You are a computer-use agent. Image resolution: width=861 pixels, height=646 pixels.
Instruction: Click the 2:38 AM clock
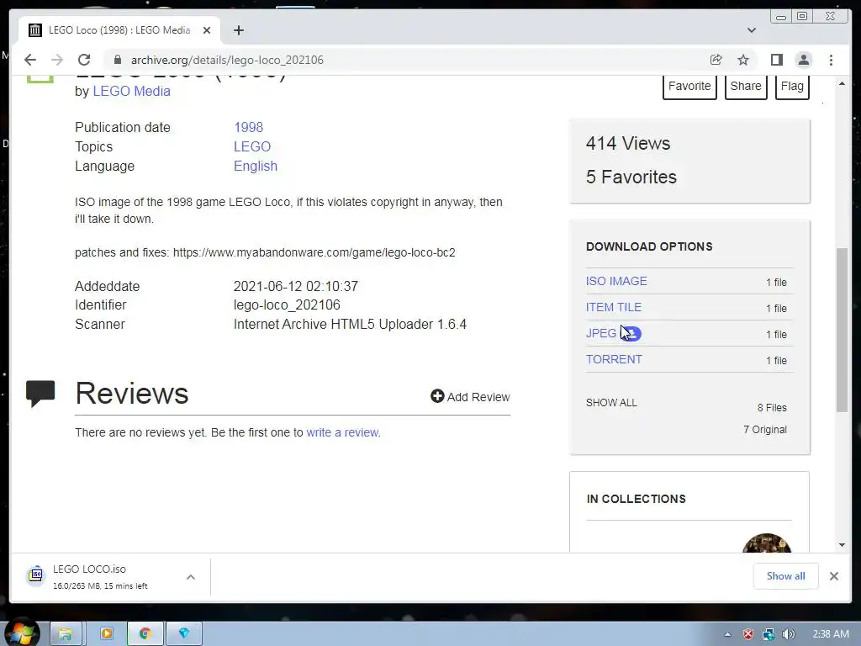tap(830, 634)
